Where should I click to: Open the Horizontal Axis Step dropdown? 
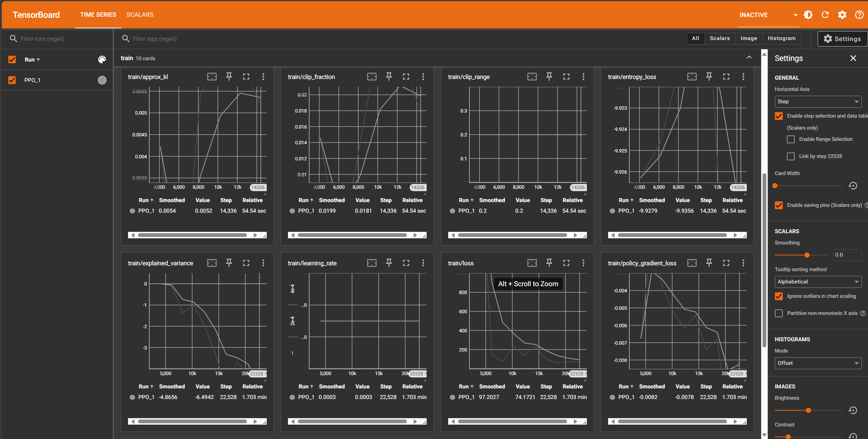tap(818, 102)
